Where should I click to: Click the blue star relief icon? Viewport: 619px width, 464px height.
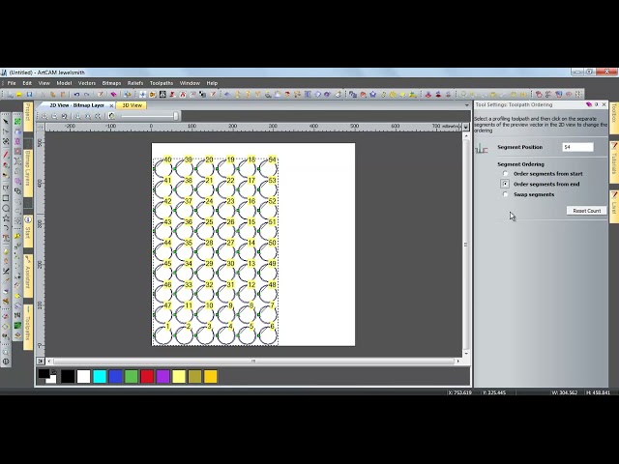point(372,95)
